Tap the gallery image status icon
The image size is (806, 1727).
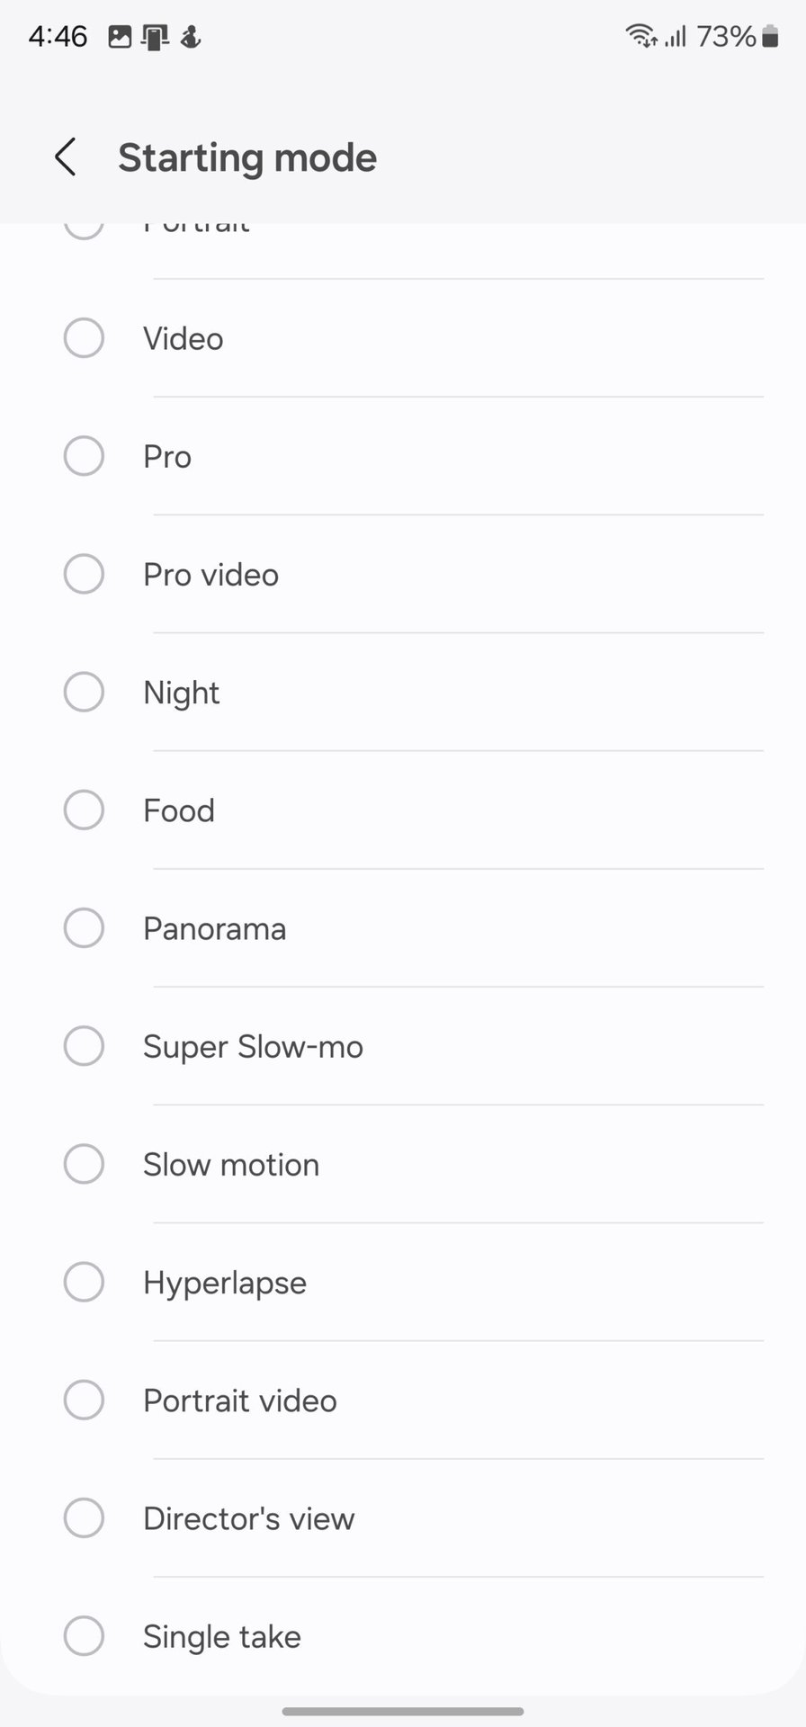[120, 37]
